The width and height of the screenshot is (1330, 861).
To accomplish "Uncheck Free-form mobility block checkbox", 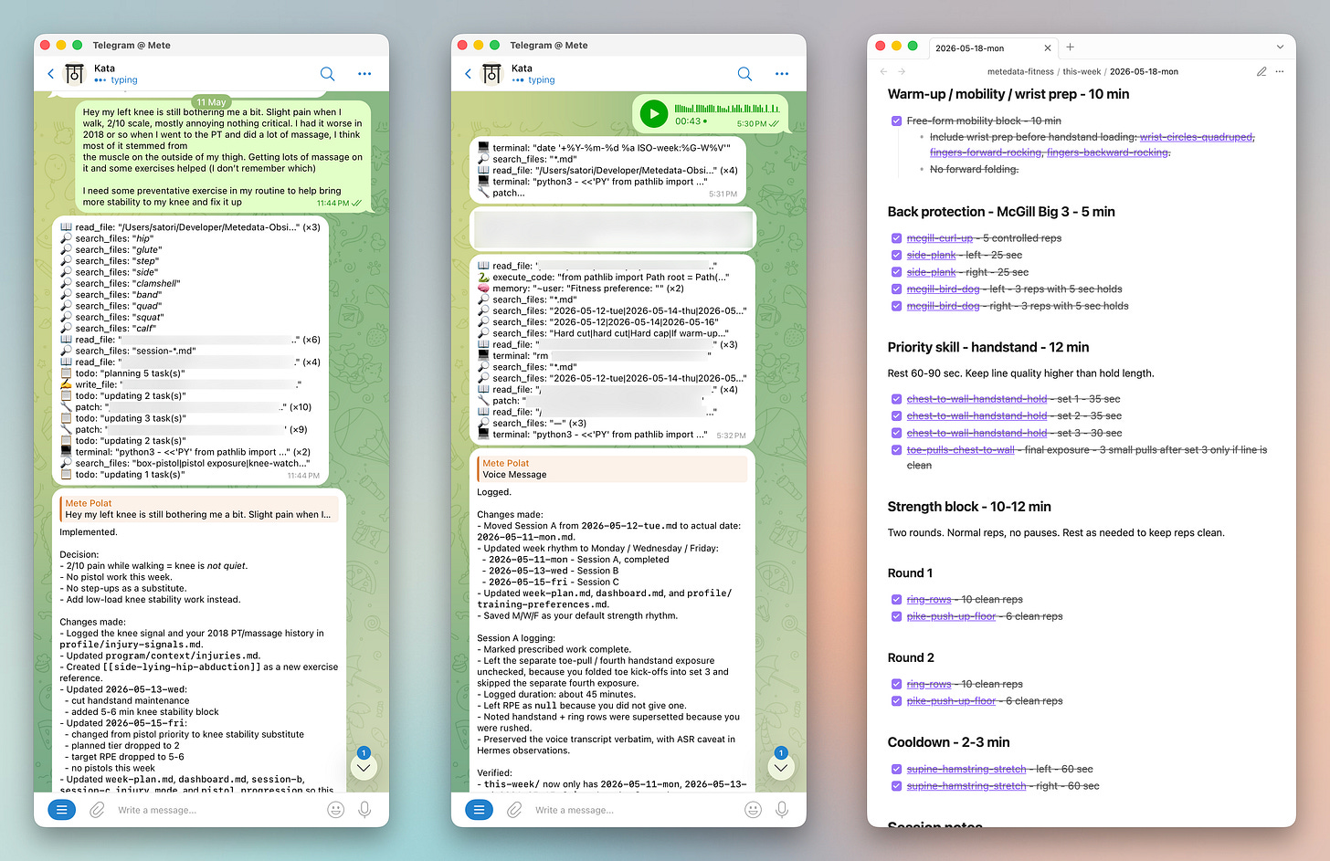I will pyautogui.click(x=896, y=121).
